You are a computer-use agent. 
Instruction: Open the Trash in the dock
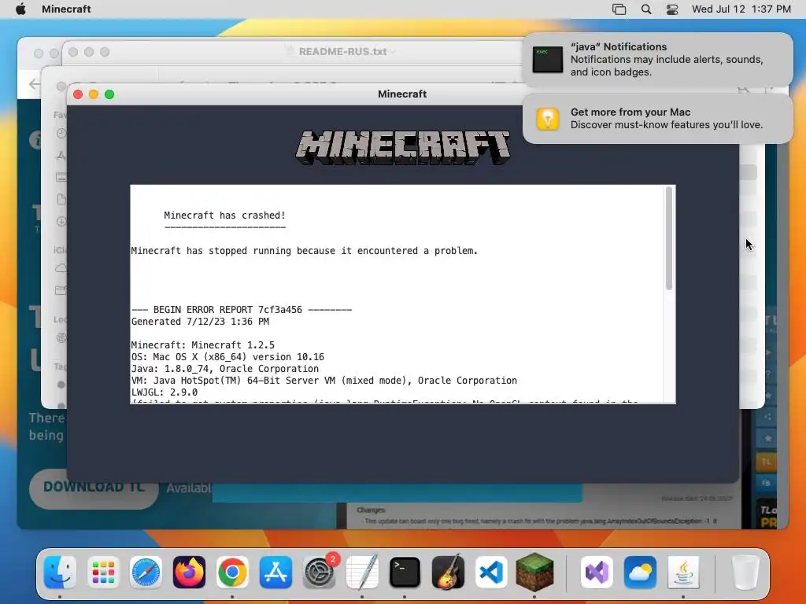click(745, 573)
